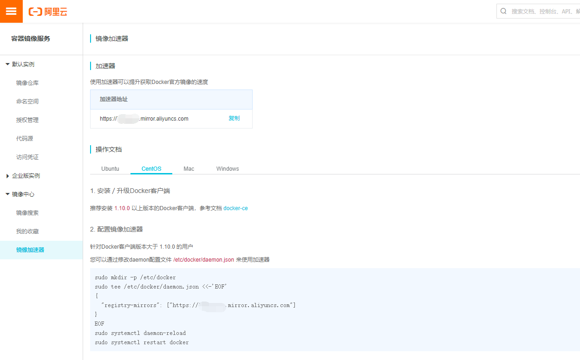The image size is (580, 360).
Task: Click the 1.10.0 version number
Action: tap(122, 208)
